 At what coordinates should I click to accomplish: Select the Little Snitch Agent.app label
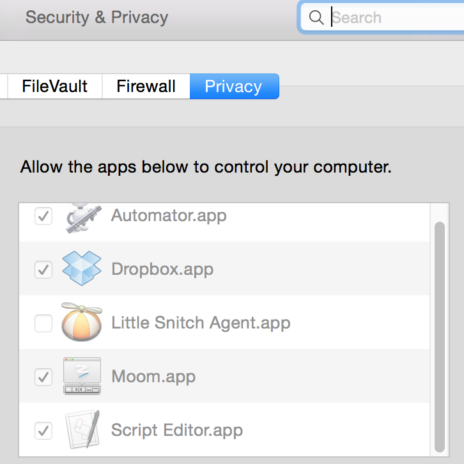[x=201, y=323]
